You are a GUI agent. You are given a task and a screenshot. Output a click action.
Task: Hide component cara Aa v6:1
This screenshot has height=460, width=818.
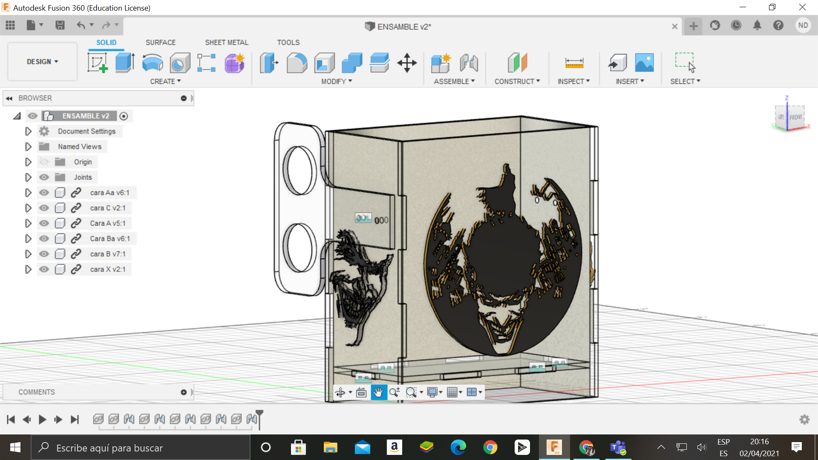tap(44, 193)
